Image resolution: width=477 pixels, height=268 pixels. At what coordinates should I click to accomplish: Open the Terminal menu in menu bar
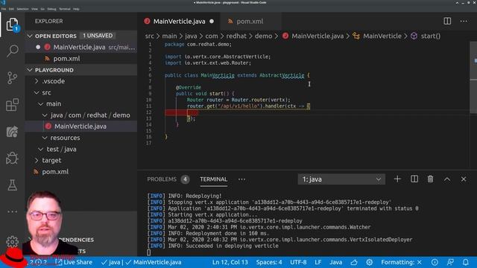(65, 9)
